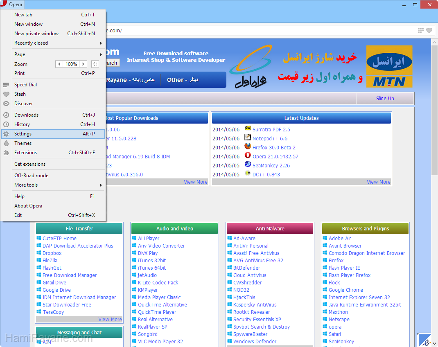This screenshot has height=347, width=438.
Task: Decrease zoom with the left arrow
Action: (59, 64)
